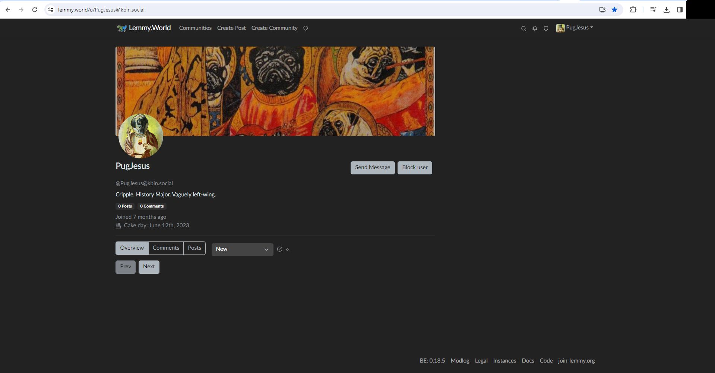Go to Create Post
The height and width of the screenshot is (373, 715).
coord(231,28)
